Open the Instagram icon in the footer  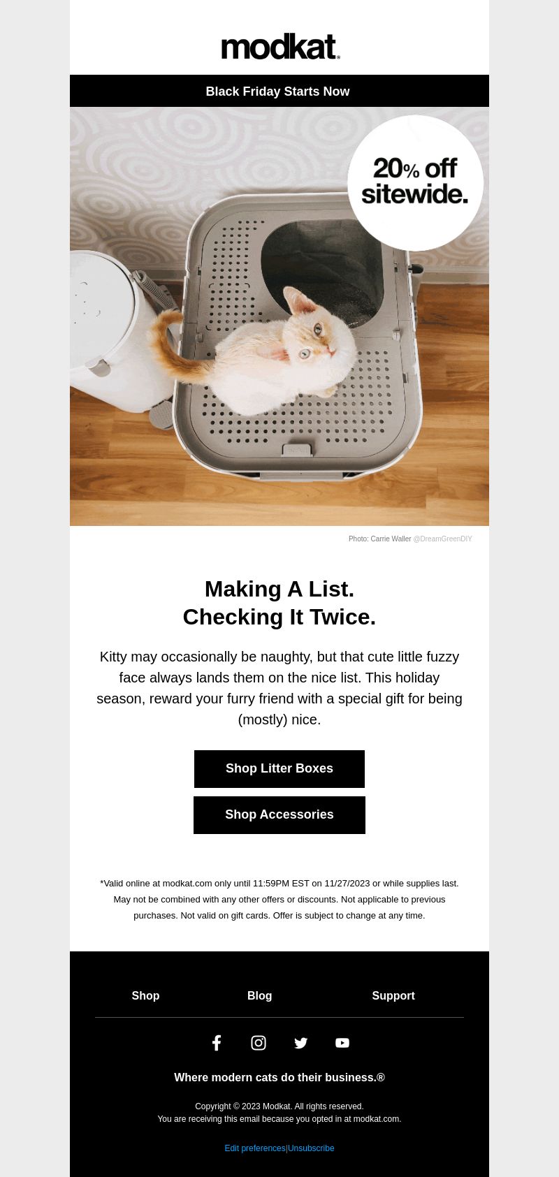pyautogui.click(x=259, y=1043)
